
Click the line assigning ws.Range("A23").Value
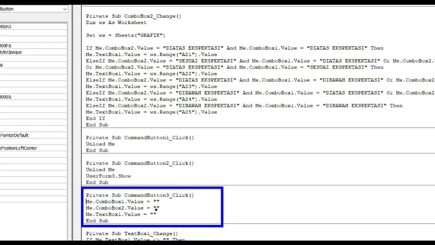tap(151, 86)
